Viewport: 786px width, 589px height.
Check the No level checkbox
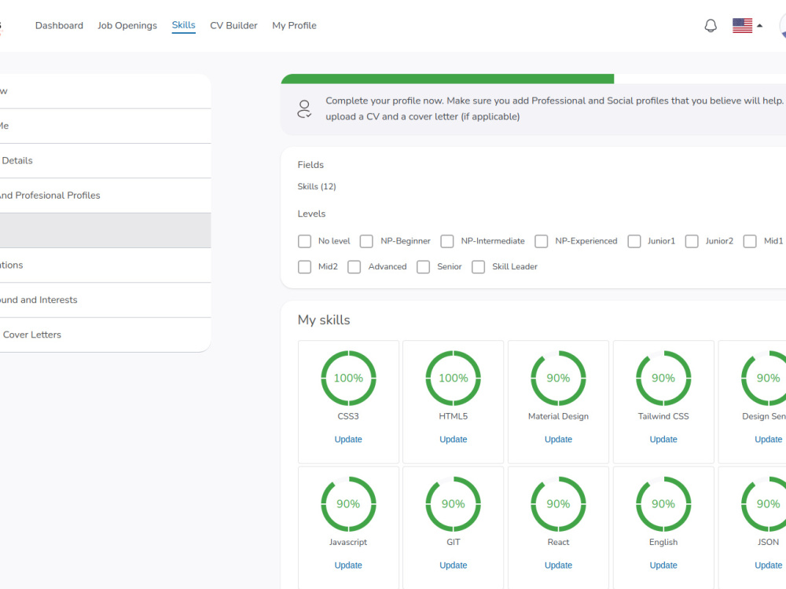pos(304,241)
